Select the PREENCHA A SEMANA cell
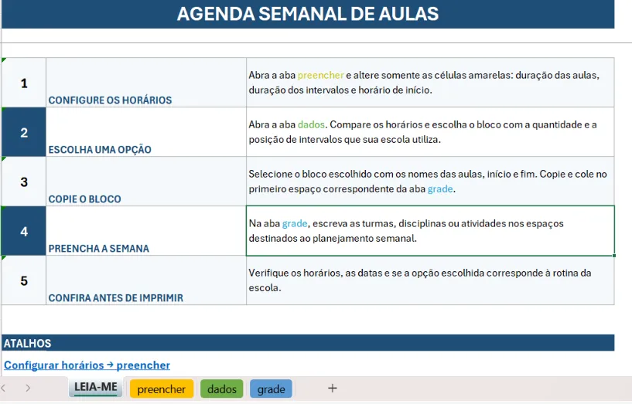Image resolution: width=632 pixels, height=404 pixels. click(x=146, y=231)
